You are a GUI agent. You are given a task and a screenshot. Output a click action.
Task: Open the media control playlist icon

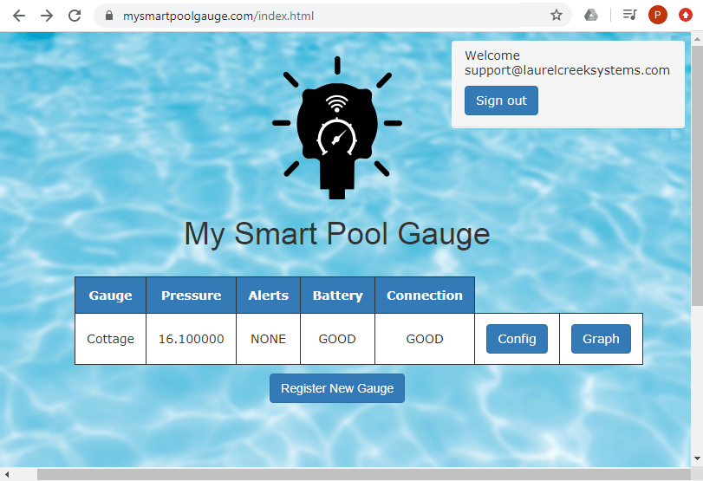[630, 16]
